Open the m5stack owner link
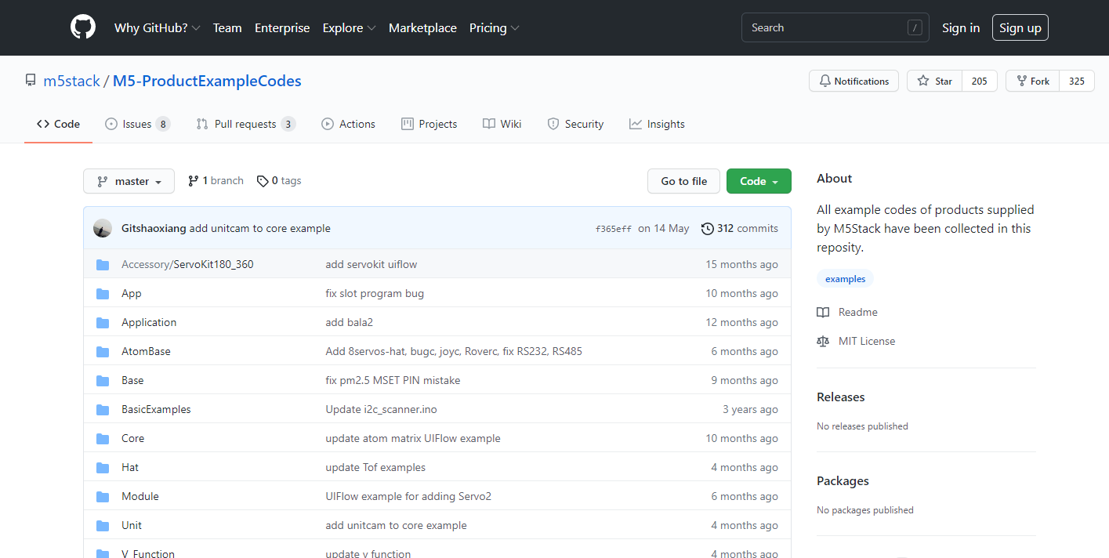Viewport: 1109px width, 558px height. pyautogui.click(x=71, y=81)
